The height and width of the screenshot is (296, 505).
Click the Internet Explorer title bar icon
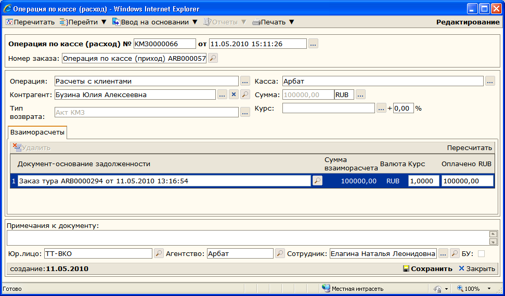7,9
